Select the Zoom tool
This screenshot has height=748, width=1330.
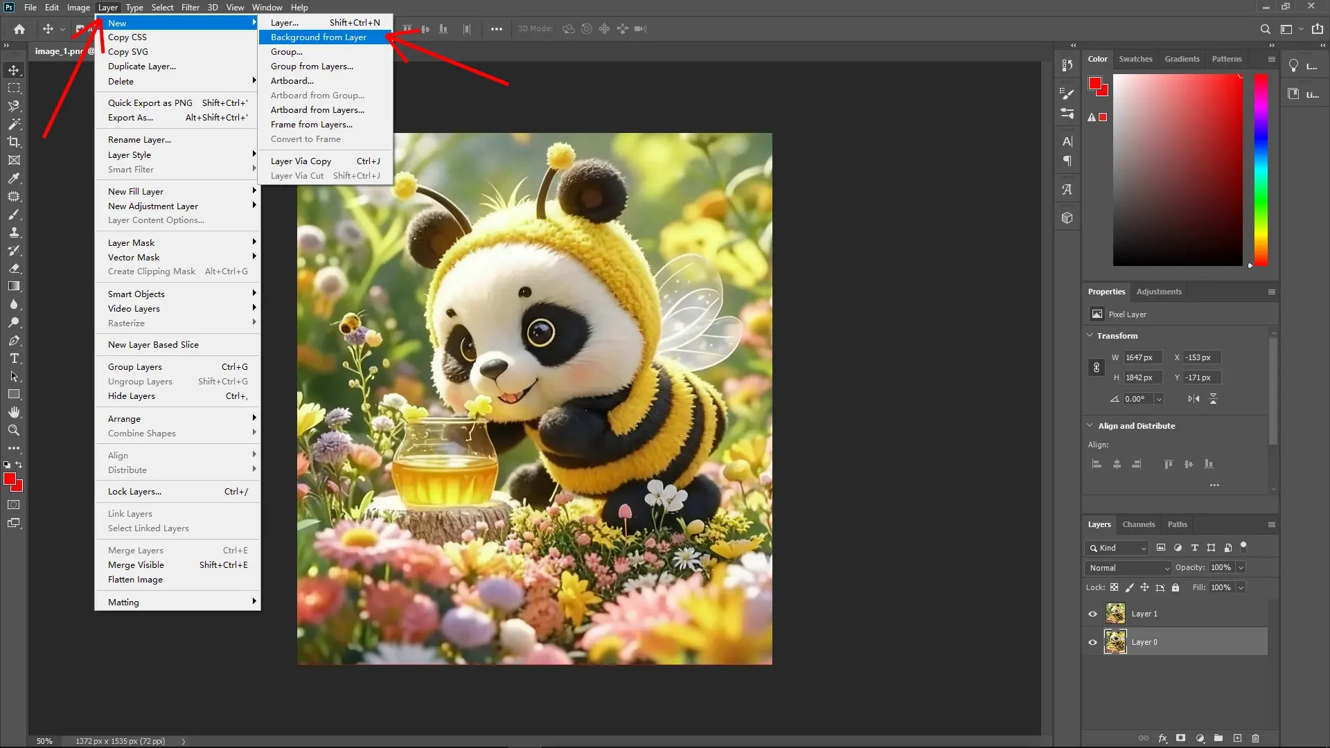[x=14, y=430]
